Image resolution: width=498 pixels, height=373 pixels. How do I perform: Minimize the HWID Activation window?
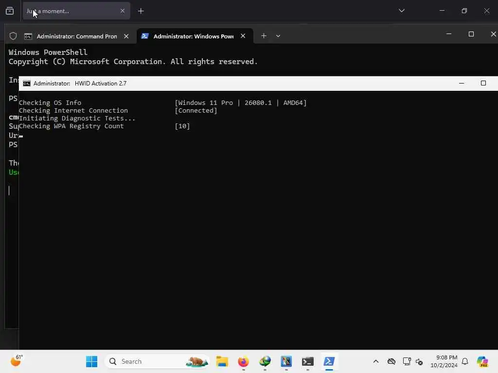(x=462, y=83)
